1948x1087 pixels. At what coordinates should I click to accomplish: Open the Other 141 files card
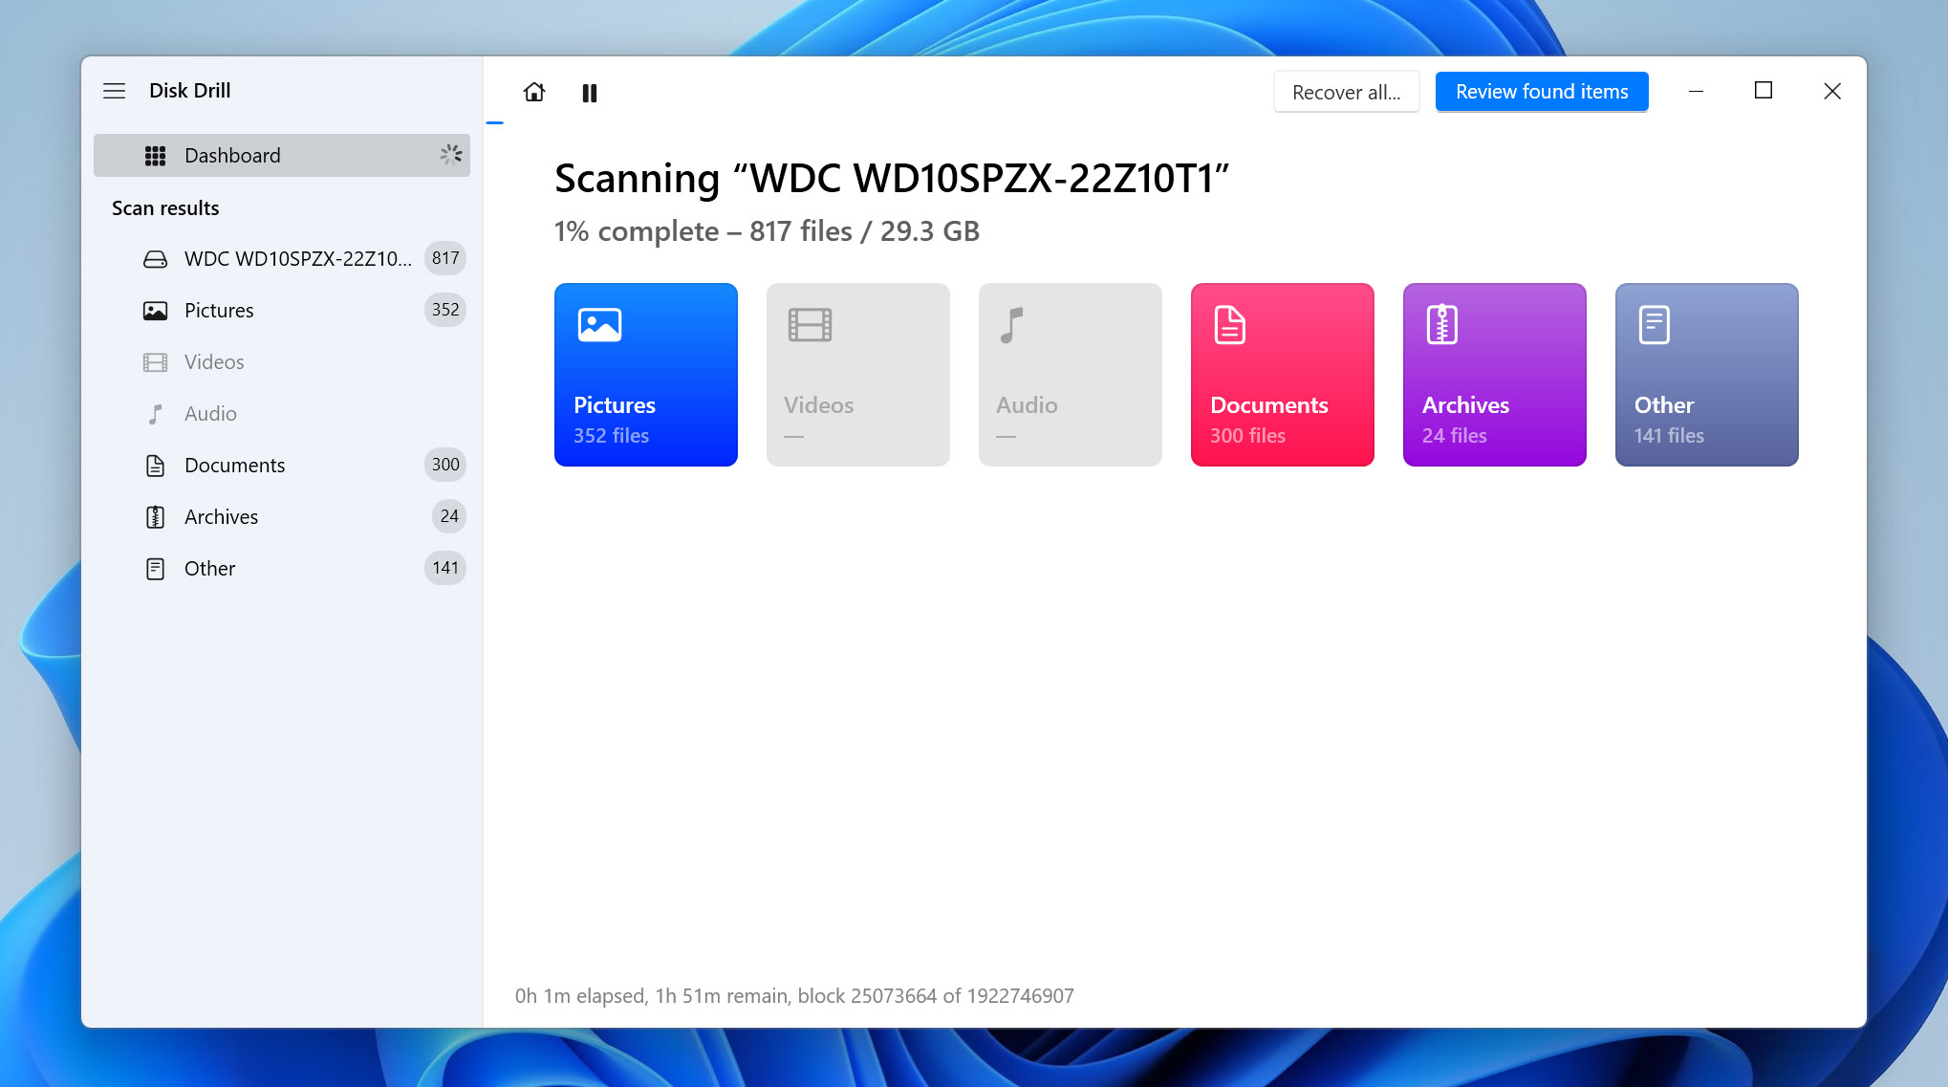coord(1707,375)
